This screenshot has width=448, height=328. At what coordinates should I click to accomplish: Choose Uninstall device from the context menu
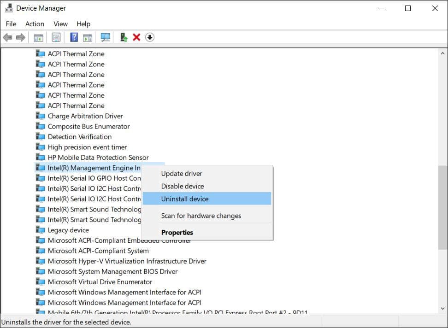click(x=184, y=199)
